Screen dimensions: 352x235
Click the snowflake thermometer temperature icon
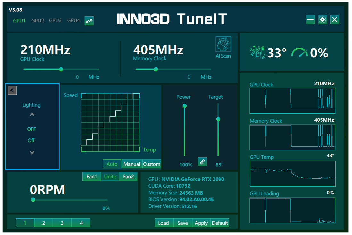click(x=257, y=52)
